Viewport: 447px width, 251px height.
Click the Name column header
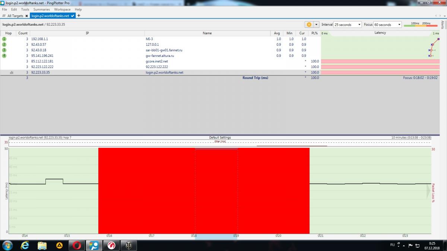coord(207,33)
